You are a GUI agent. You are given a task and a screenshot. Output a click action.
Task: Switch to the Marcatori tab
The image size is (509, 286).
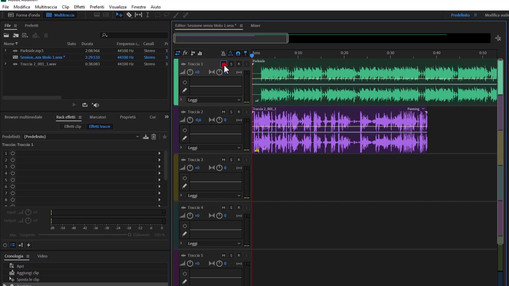(x=98, y=117)
